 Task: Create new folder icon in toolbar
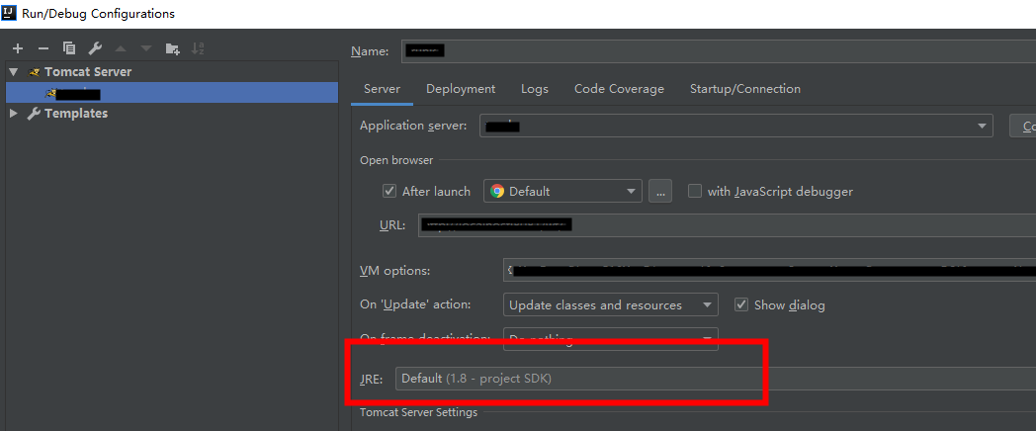(x=172, y=48)
